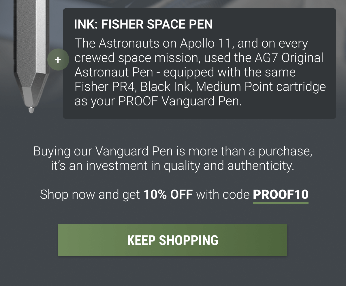Click the pen's ballpoint tip
This screenshot has width=346, height=286.
click(x=31, y=110)
